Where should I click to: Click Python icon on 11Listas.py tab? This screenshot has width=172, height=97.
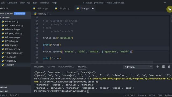pos(34,8)
